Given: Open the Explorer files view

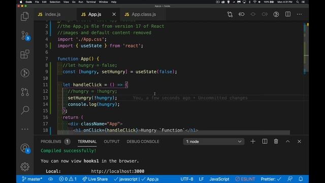Looking at the screenshot, I should point(25,16).
